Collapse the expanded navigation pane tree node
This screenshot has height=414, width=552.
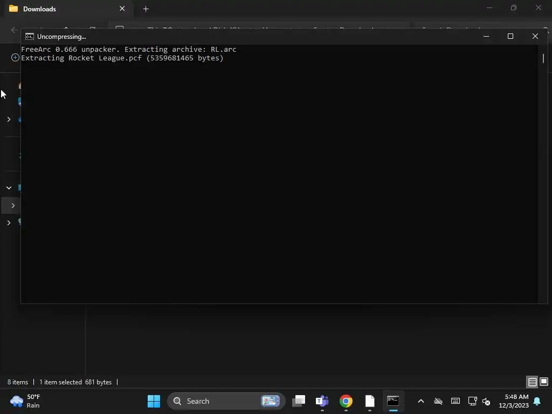point(9,188)
